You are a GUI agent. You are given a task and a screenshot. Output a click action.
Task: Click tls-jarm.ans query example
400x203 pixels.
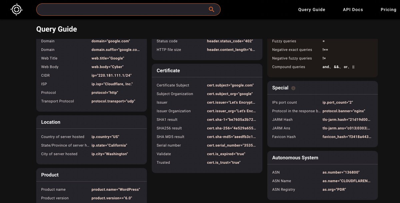click(346, 128)
